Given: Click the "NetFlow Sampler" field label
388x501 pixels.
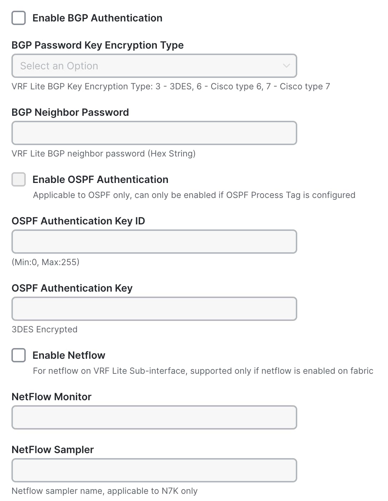Looking at the screenshot, I should pyautogui.click(x=53, y=450).
